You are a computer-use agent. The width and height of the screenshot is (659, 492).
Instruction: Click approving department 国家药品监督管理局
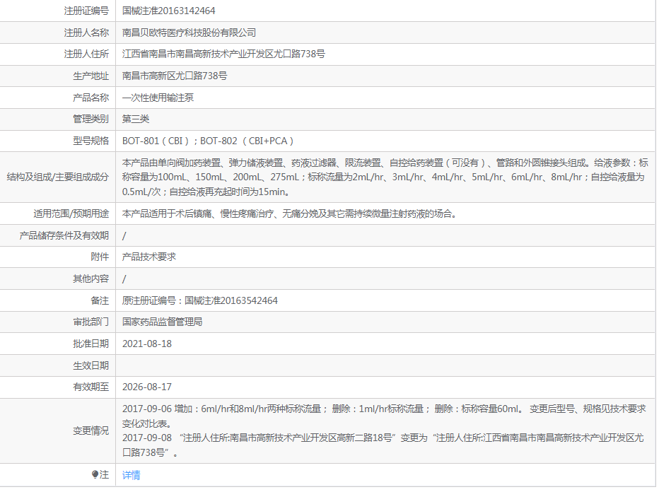162,322
